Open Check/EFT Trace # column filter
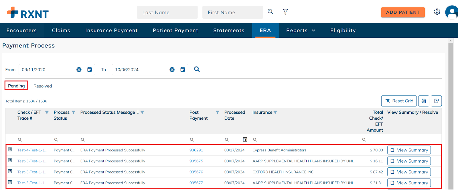Viewport: 458px width, 192px height. pyautogui.click(x=47, y=113)
